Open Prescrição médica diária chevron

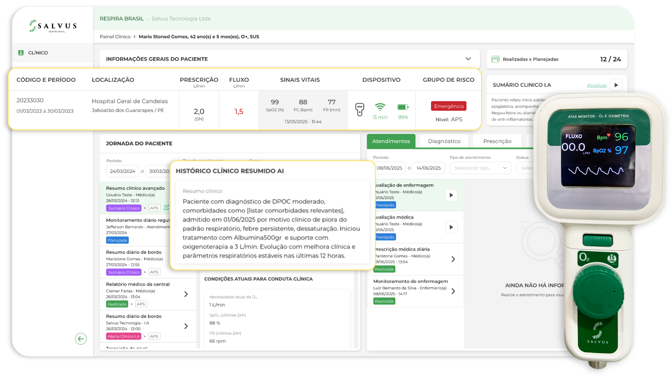(x=453, y=259)
